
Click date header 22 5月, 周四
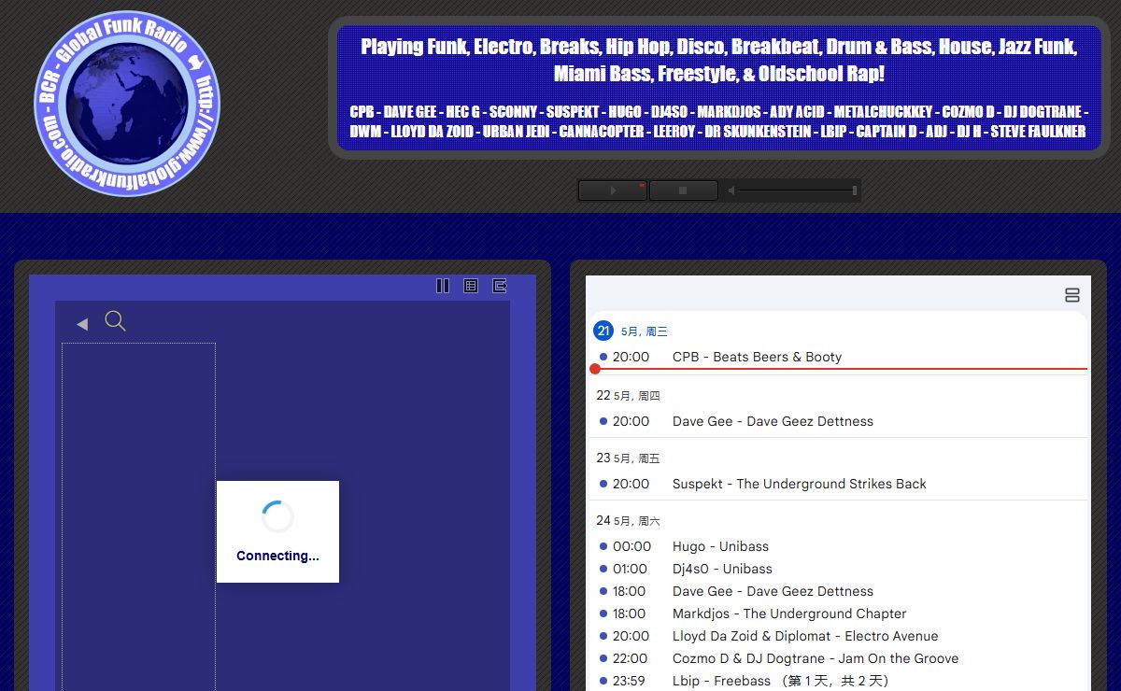pos(628,396)
